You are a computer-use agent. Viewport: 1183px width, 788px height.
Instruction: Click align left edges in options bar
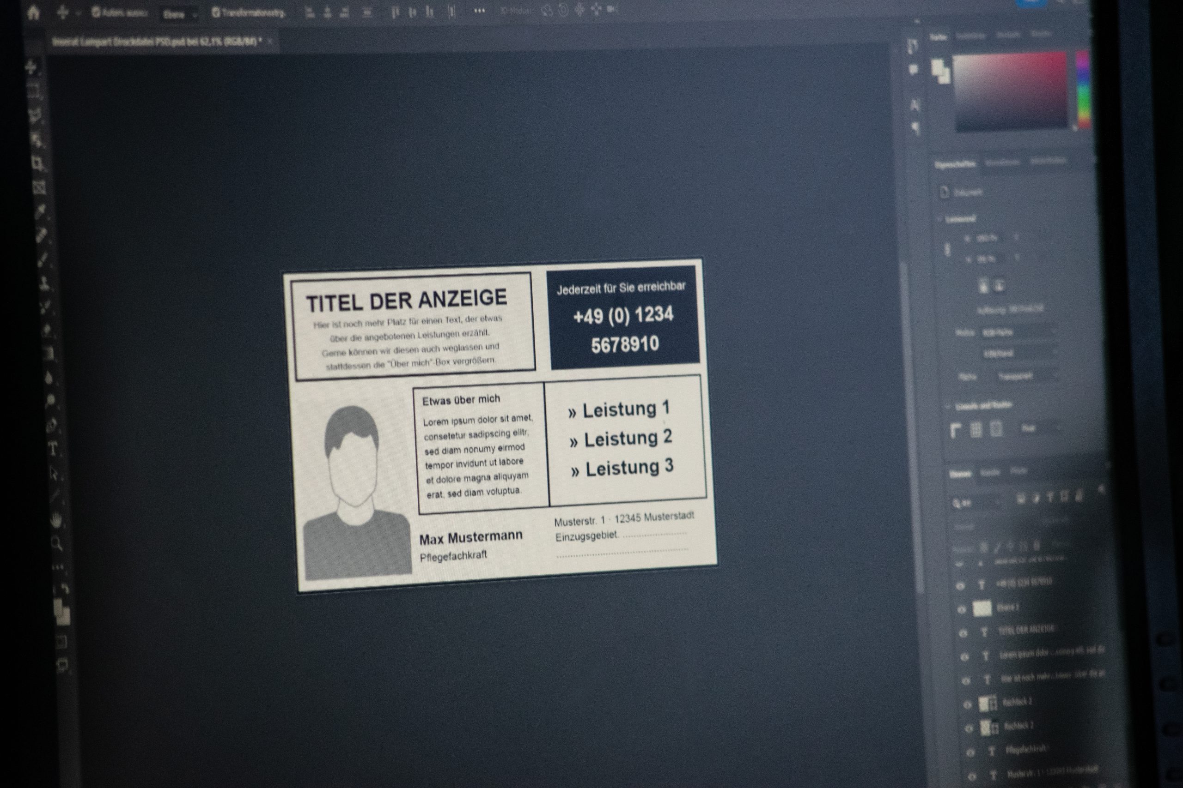[x=310, y=12]
